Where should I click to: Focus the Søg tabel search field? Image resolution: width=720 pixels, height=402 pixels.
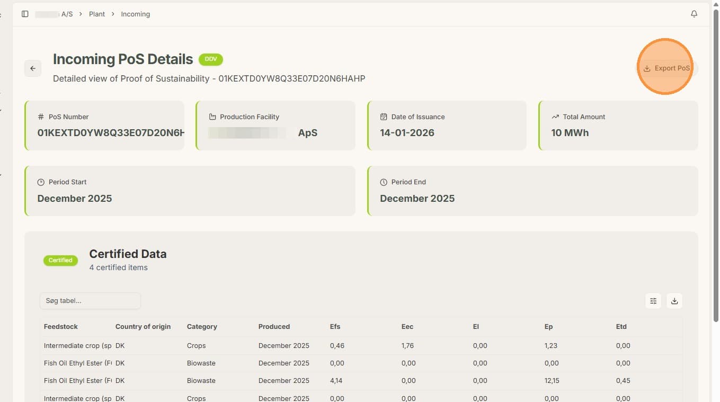tap(90, 301)
